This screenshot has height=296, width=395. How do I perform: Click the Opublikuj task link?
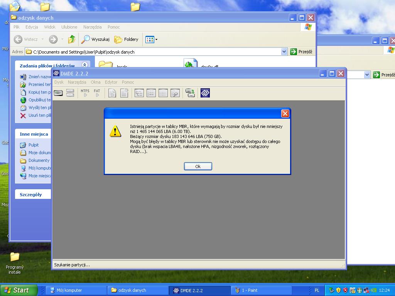35,100
